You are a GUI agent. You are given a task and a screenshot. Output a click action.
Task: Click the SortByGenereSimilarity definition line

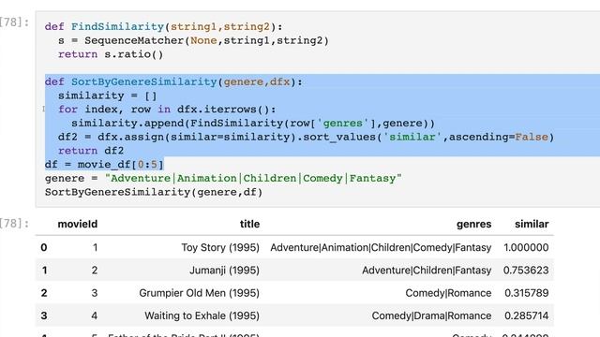click(173, 81)
